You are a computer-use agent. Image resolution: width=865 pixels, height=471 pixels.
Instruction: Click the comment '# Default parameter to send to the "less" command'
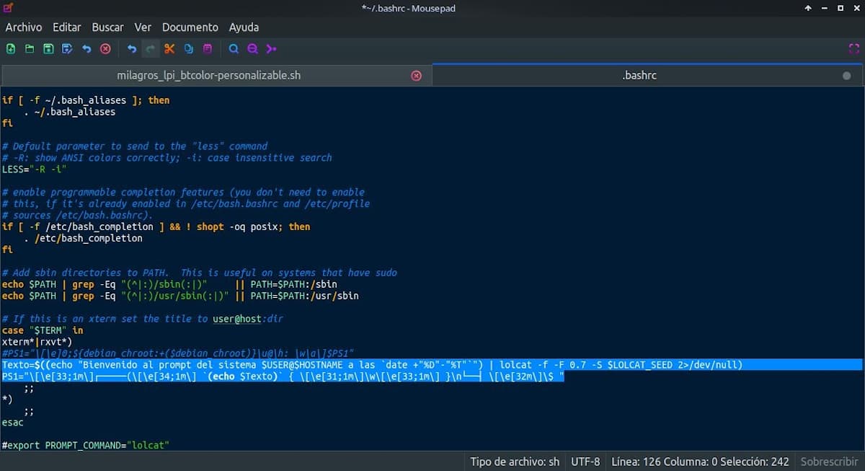click(134, 146)
